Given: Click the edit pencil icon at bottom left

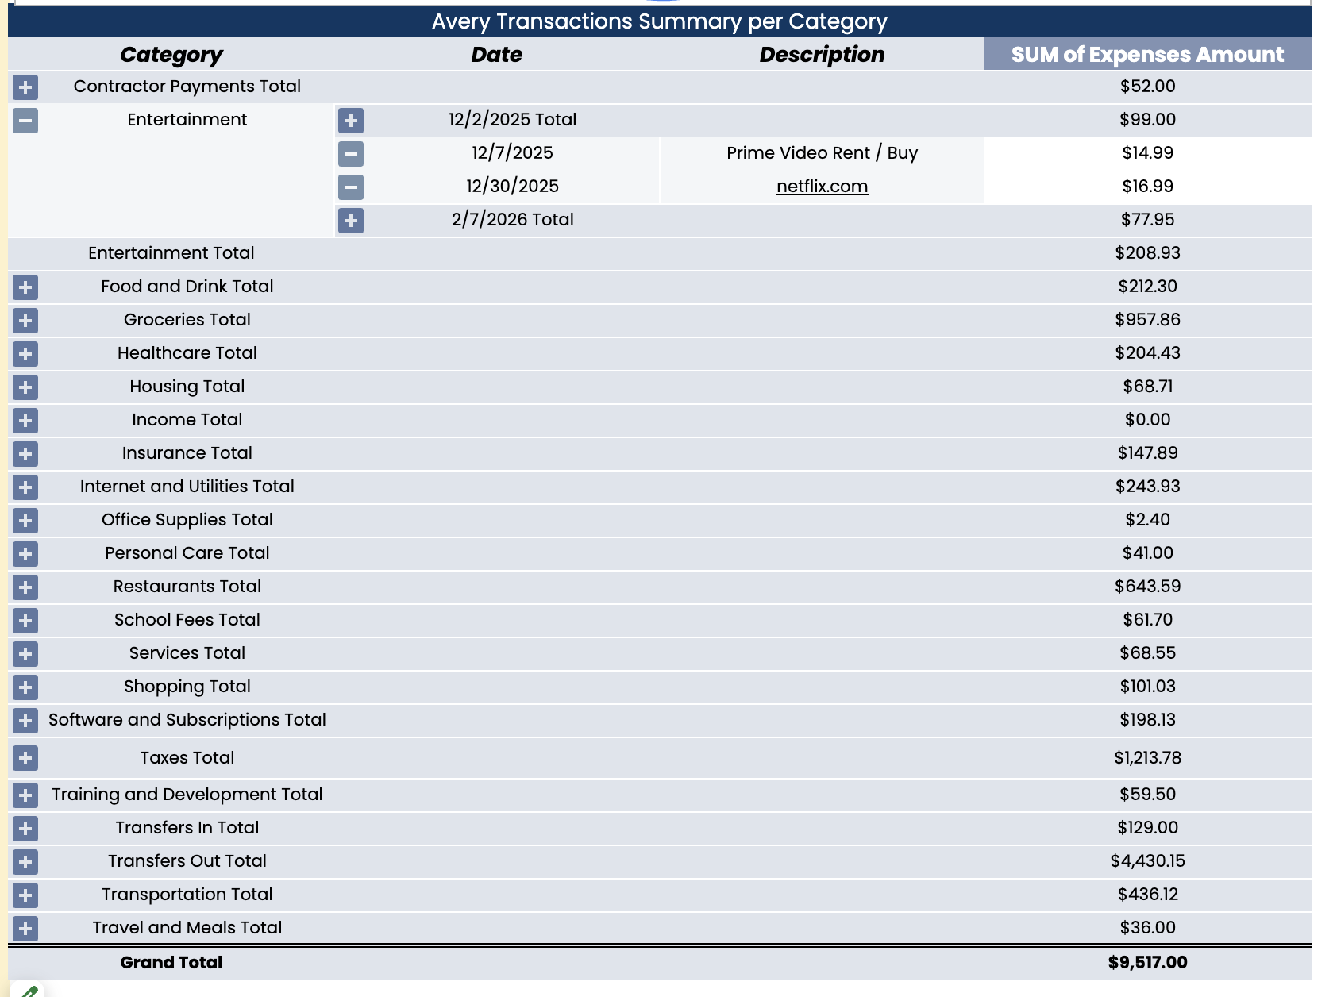Looking at the screenshot, I should click(29, 991).
